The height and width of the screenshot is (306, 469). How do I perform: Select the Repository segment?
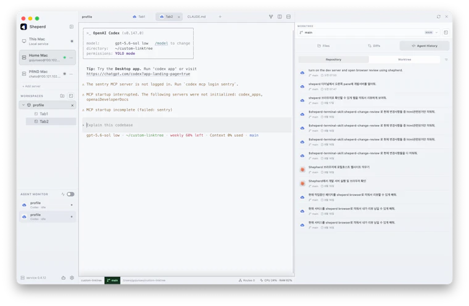[333, 60]
